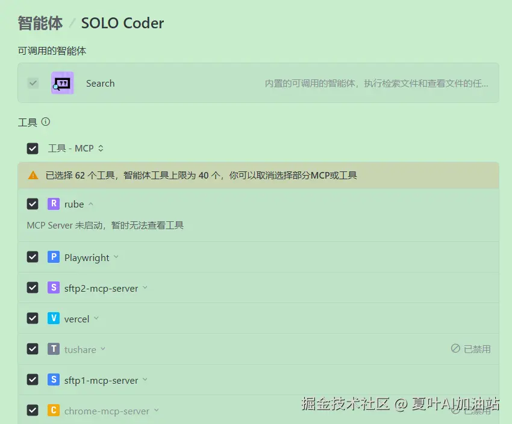
Task: Collapse the rube server chevron
Action: (x=91, y=204)
